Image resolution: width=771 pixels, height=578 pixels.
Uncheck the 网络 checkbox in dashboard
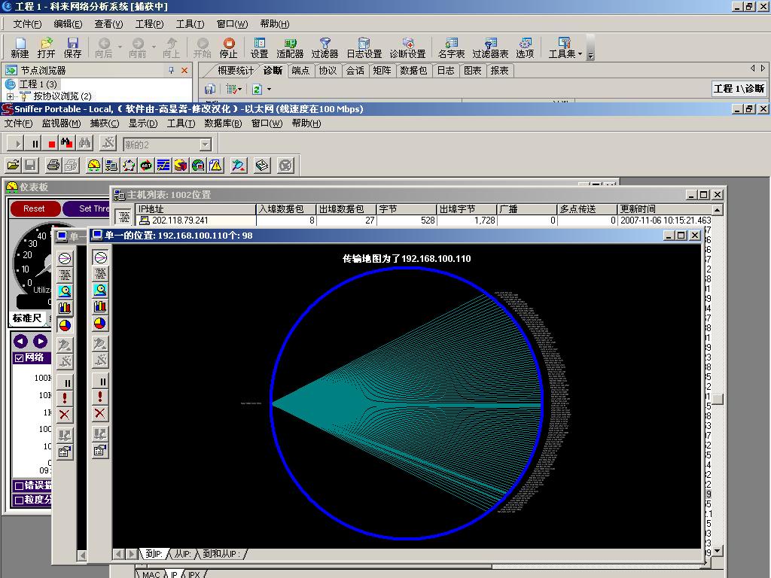tap(20, 358)
